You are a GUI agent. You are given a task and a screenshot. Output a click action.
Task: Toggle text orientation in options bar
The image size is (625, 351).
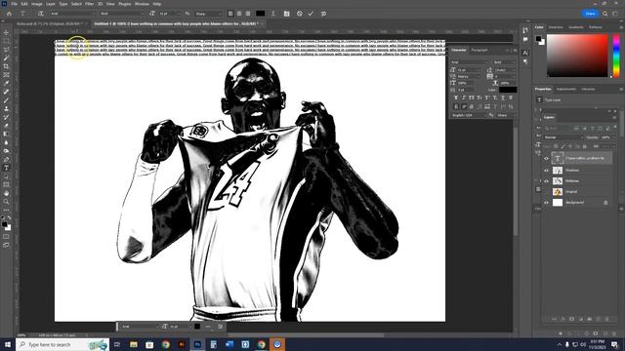pyautogui.click(x=41, y=14)
